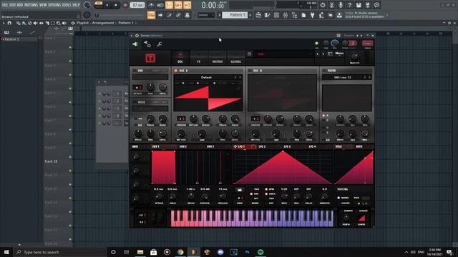Image resolution: width=458 pixels, height=257 pixels.
Task: Click the next filter type arrow
Action: click(x=369, y=77)
